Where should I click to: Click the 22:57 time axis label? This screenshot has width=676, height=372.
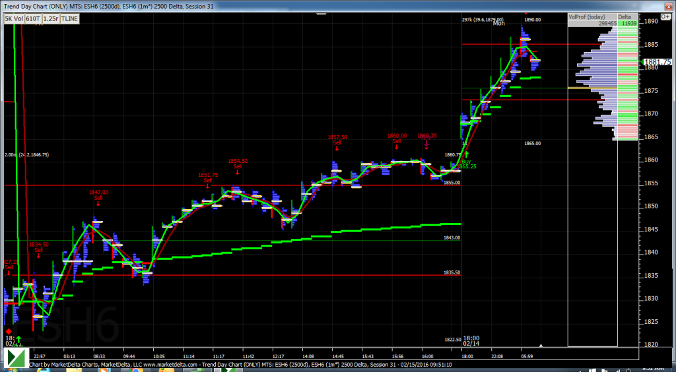[40, 356]
